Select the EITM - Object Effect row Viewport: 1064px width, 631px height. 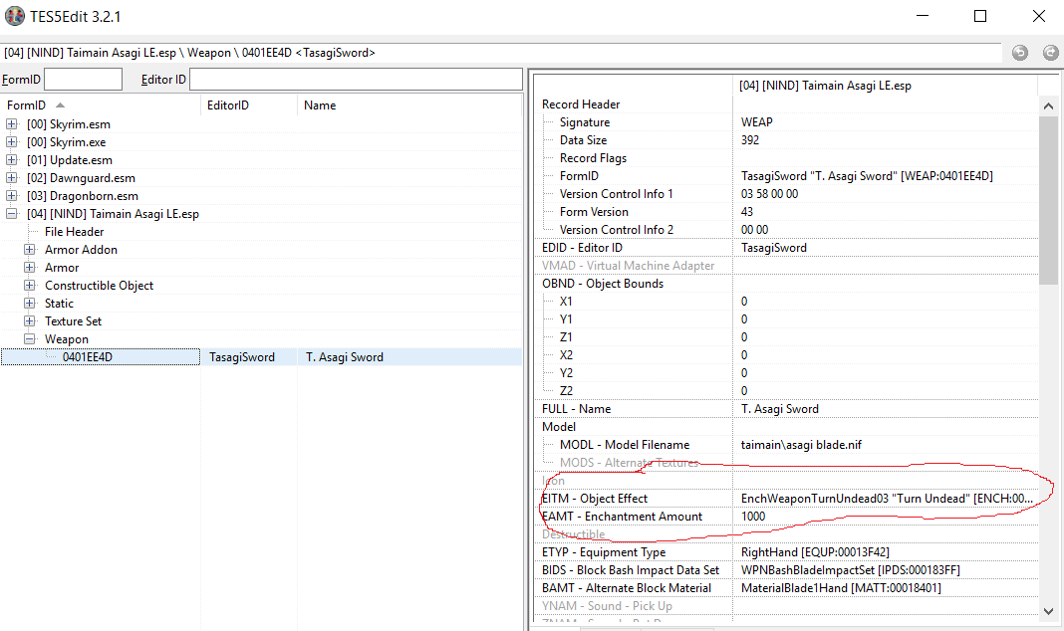coord(785,499)
